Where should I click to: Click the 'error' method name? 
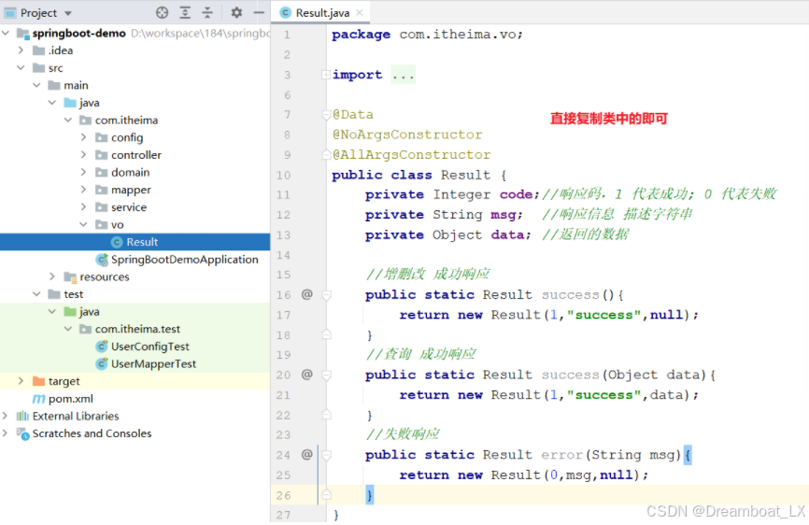point(561,455)
